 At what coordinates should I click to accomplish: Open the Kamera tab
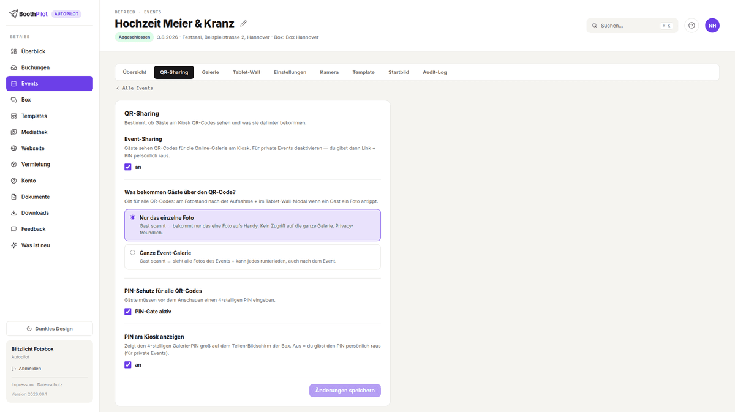(329, 72)
